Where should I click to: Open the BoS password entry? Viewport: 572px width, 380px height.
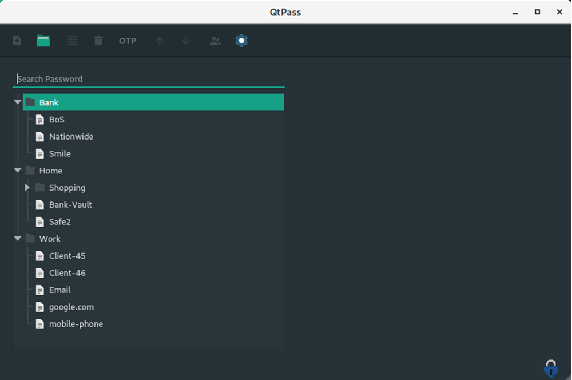[57, 120]
